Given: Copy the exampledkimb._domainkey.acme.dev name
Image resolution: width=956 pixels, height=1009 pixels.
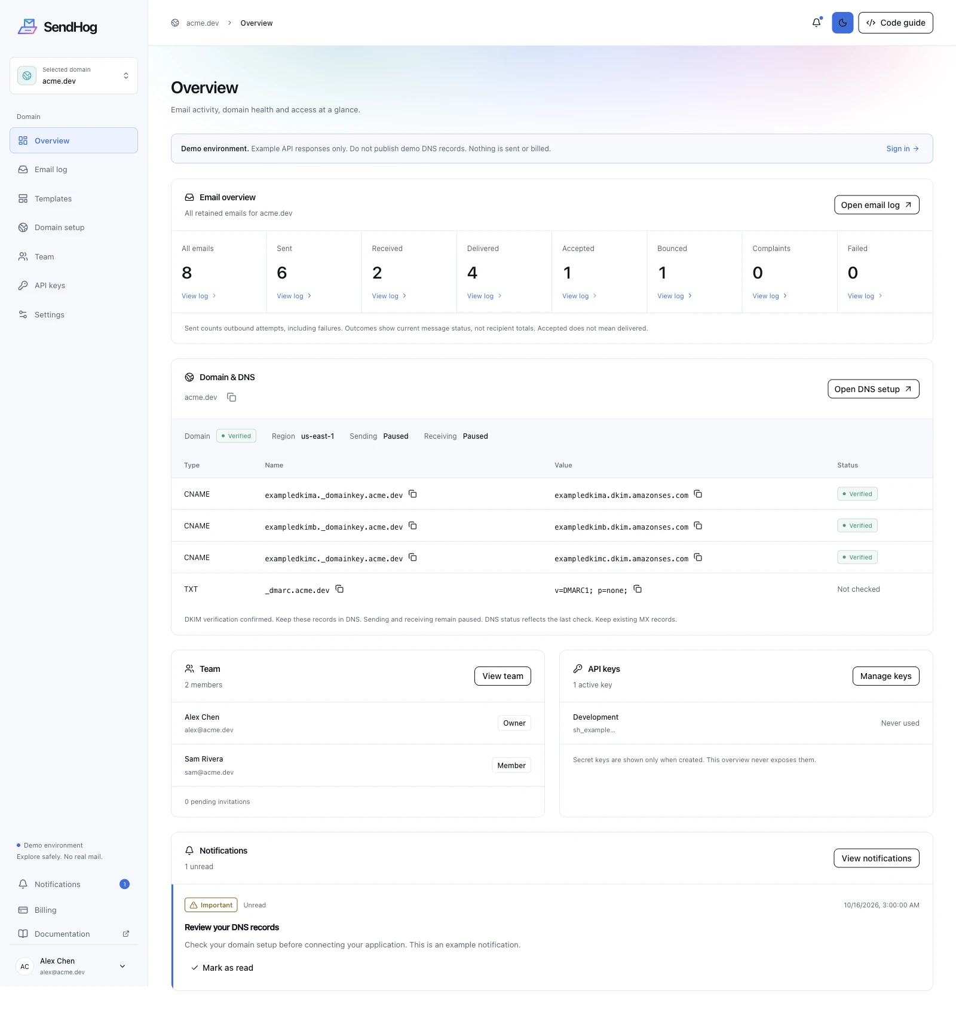Looking at the screenshot, I should point(413,526).
